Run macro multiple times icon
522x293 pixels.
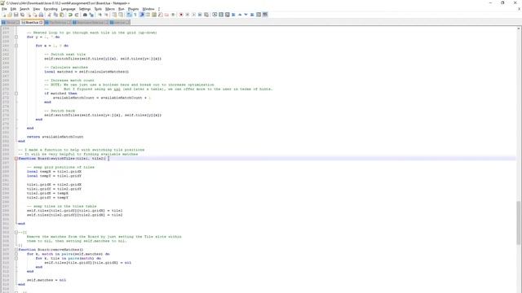(x=200, y=15)
